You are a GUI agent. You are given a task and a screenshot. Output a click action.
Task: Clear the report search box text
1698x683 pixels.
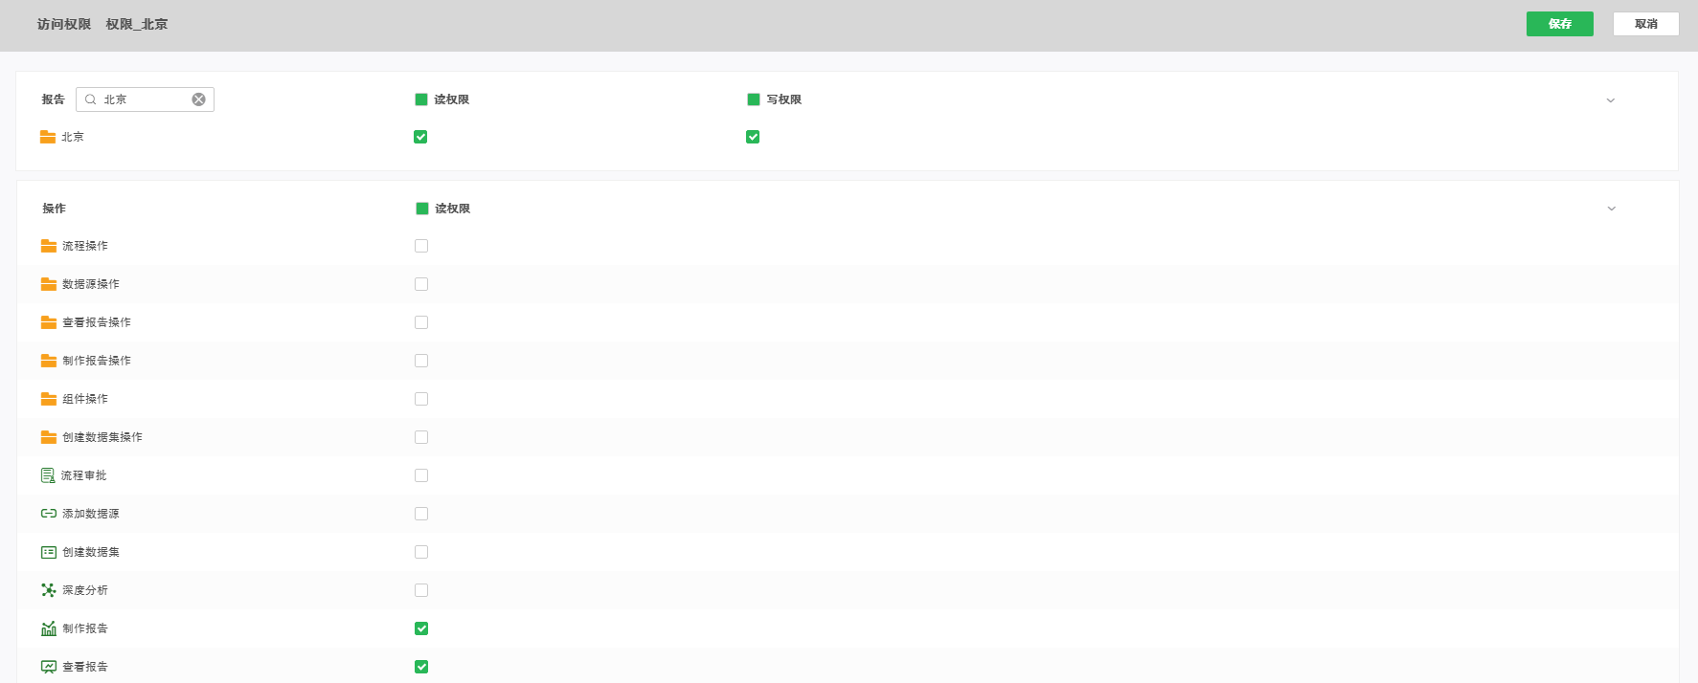pyautogui.click(x=198, y=99)
